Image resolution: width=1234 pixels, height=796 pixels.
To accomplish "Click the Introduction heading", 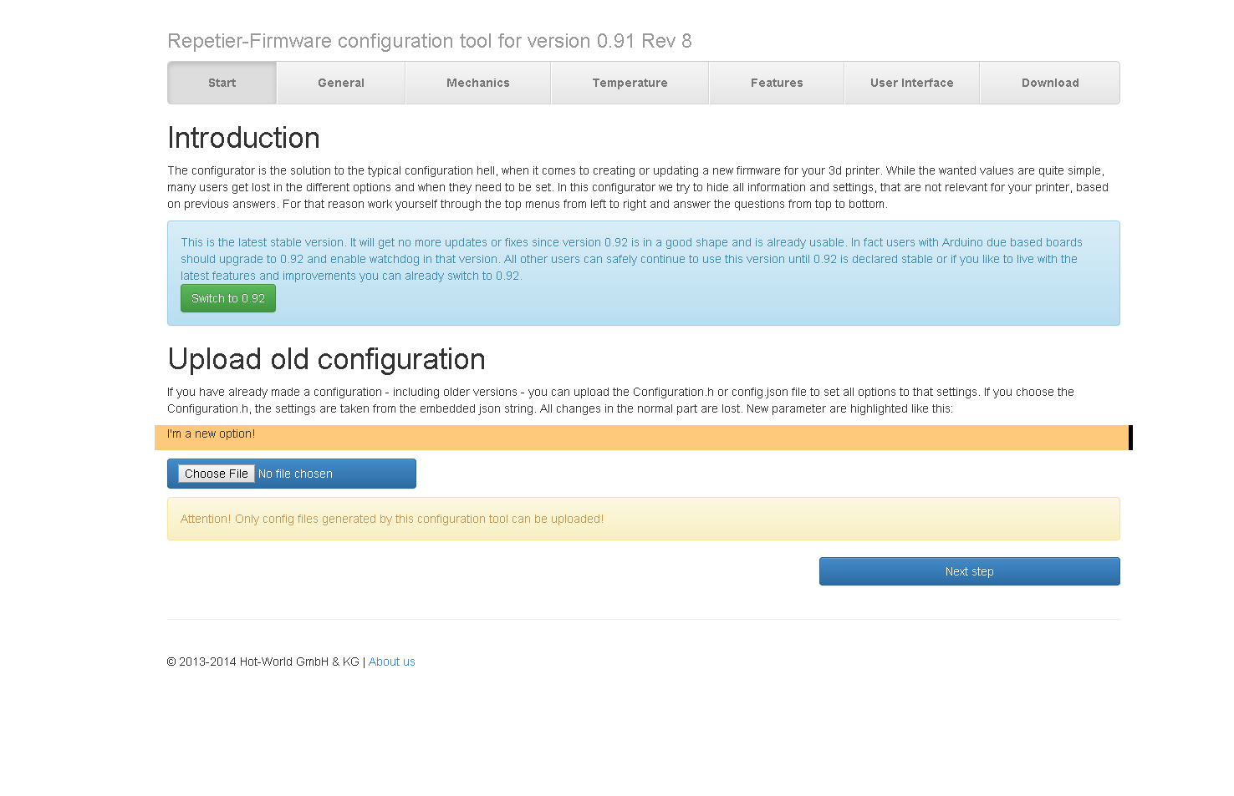I will point(243,138).
